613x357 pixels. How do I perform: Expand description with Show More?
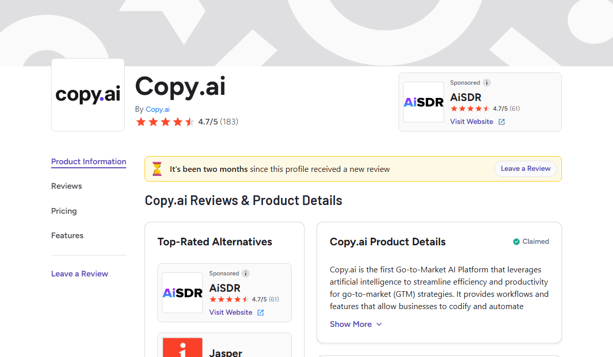tap(351, 324)
